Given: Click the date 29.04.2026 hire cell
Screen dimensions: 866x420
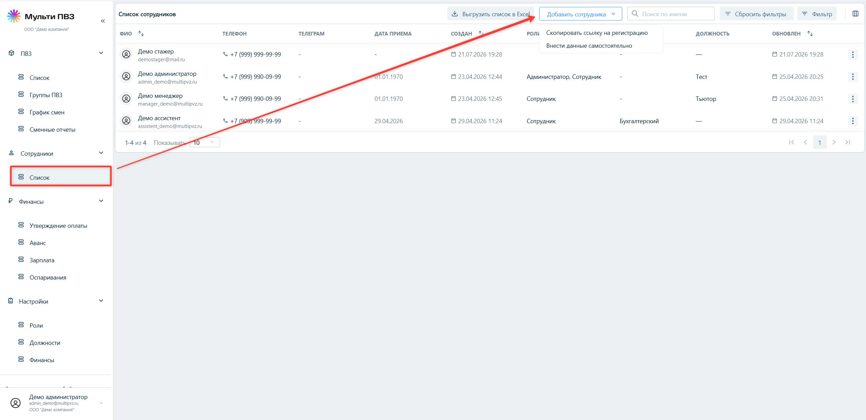Looking at the screenshot, I should (x=389, y=121).
